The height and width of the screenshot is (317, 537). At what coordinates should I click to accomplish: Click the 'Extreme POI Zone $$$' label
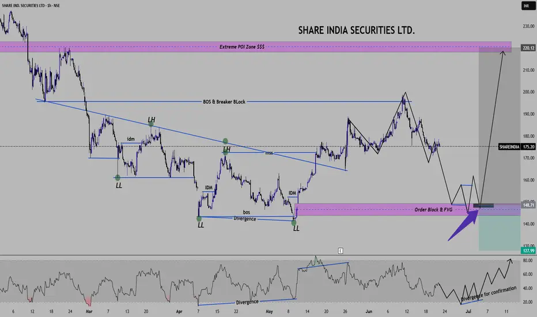pos(242,47)
